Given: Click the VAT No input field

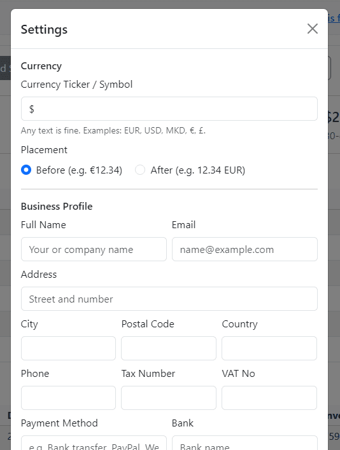Looking at the screenshot, I should coord(269,398).
